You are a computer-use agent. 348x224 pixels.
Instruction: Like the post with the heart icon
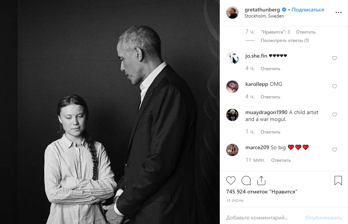(231, 180)
